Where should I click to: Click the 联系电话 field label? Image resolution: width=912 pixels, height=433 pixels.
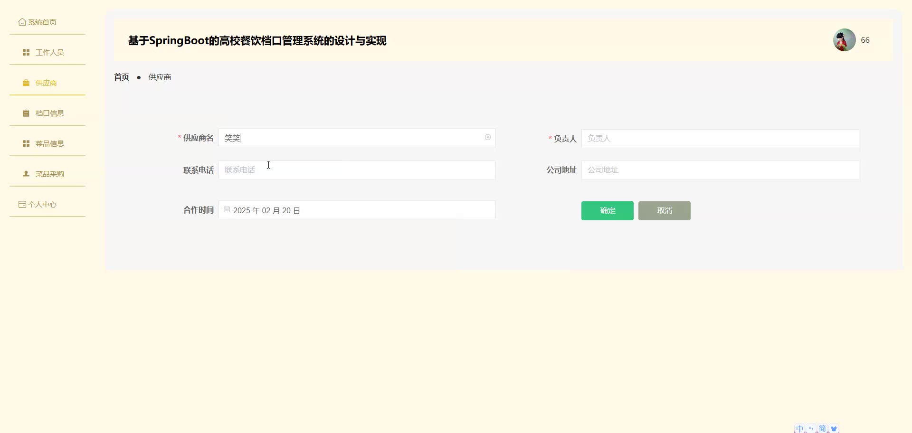199,170
